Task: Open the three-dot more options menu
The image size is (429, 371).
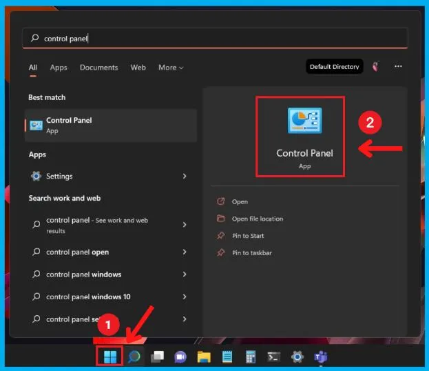Action: pos(398,66)
